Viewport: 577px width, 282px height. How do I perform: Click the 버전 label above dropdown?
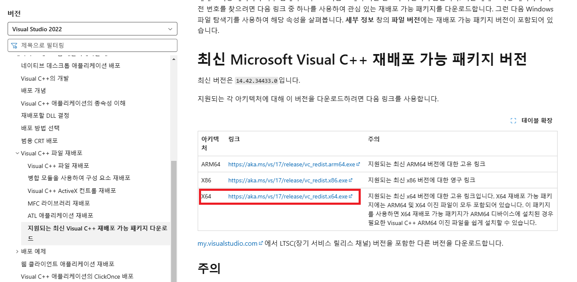point(14,13)
